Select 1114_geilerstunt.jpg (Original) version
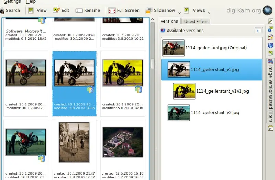Viewport: 275px width, 180px height. click(x=211, y=48)
